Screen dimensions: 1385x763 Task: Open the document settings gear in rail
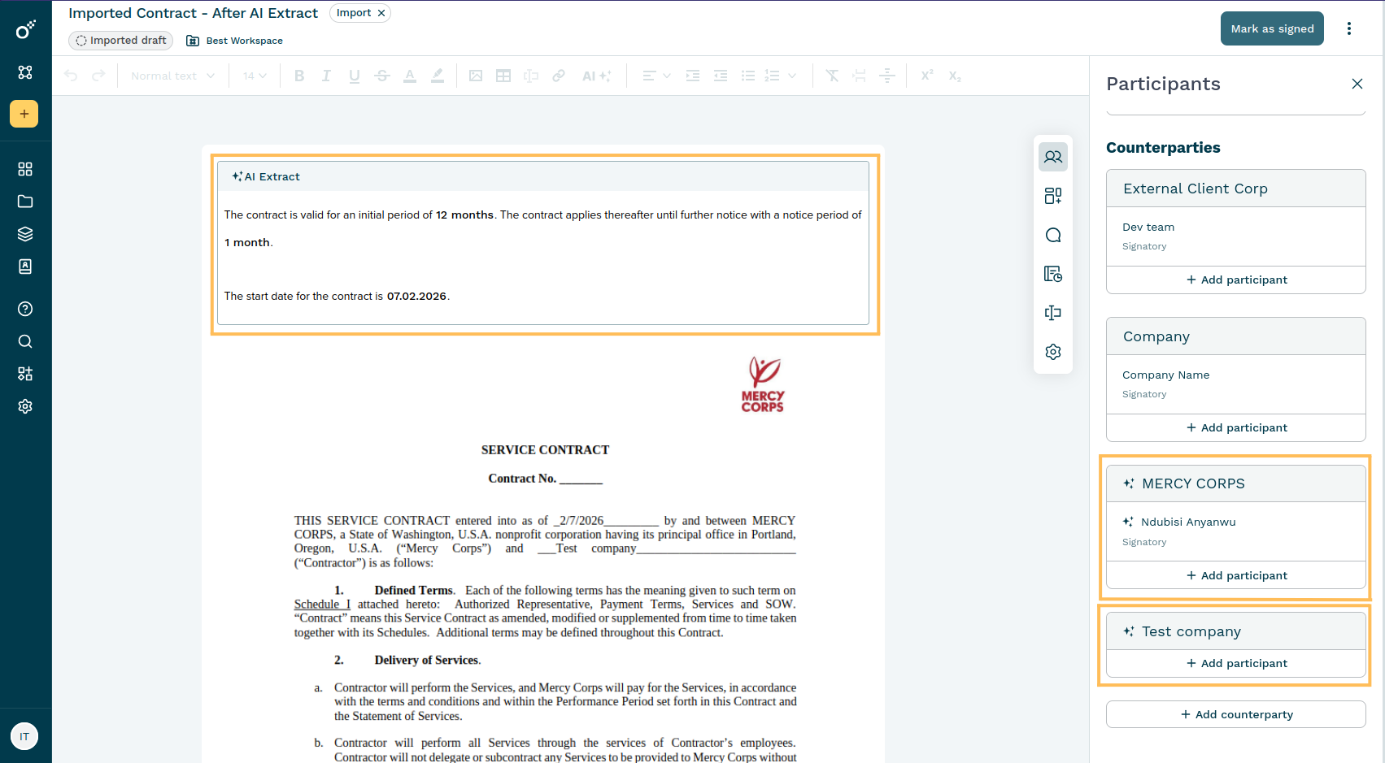pyautogui.click(x=1053, y=352)
